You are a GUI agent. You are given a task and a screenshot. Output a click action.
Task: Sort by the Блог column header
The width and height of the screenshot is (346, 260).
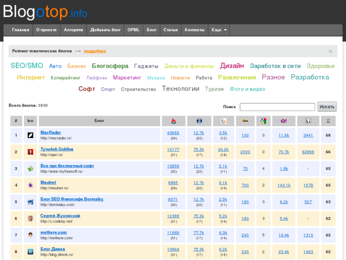pyautogui.click(x=99, y=121)
